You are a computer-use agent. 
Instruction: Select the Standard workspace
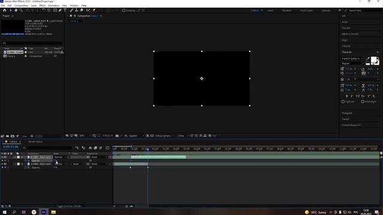click(287, 11)
